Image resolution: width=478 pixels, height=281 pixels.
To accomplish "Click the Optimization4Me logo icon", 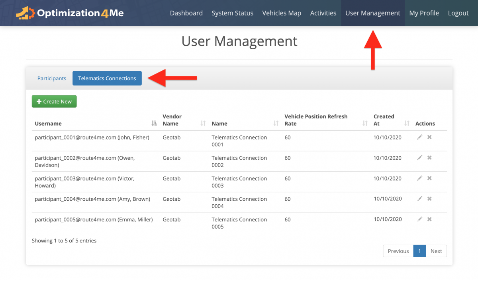I will [x=25, y=13].
